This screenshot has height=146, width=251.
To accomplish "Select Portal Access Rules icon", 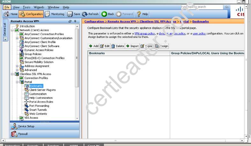I will [x=26, y=102].
